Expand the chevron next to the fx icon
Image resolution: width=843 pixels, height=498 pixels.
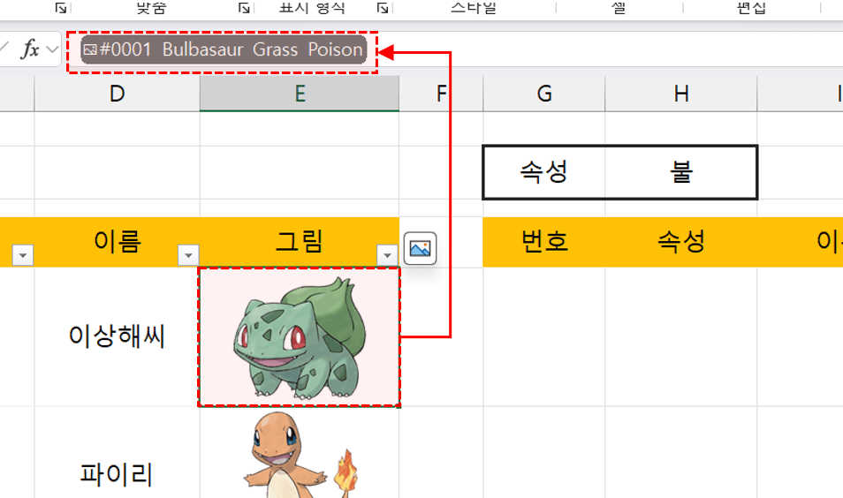coord(53,49)
